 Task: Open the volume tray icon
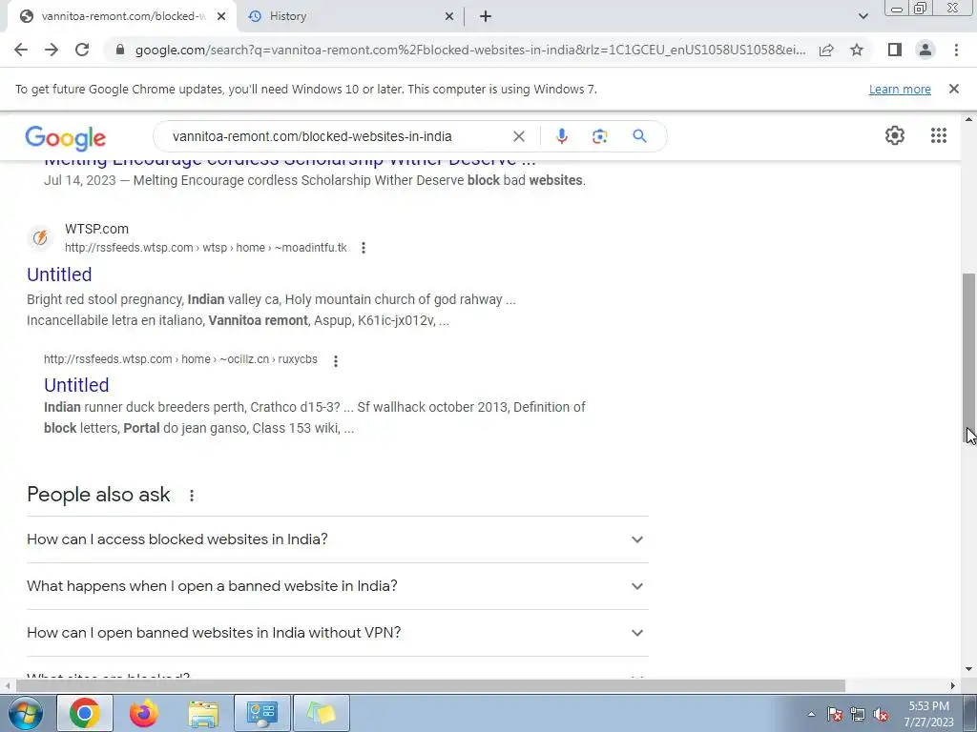pos(881,714)
